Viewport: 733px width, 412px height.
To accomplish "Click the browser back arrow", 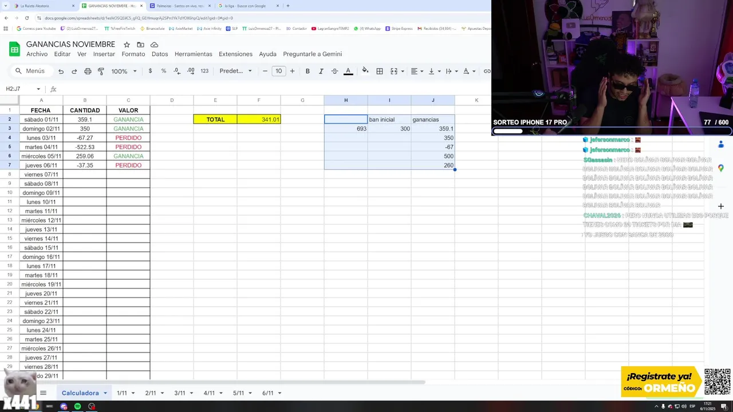I will 6,18.
